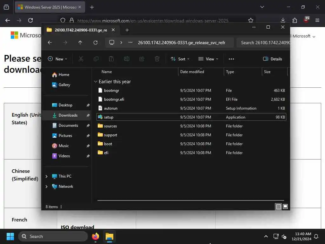Close the 26100.1742 Explorer tab

(x=113, y=30)
